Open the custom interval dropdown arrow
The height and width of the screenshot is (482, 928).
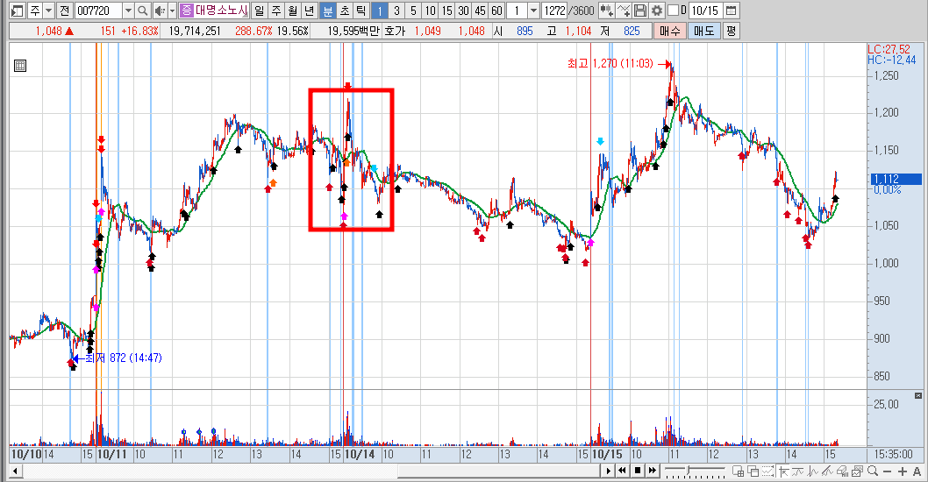click(533, 11)
